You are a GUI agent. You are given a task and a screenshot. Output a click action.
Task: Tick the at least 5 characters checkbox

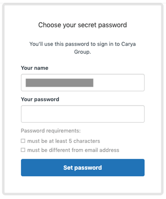point(23,141)
